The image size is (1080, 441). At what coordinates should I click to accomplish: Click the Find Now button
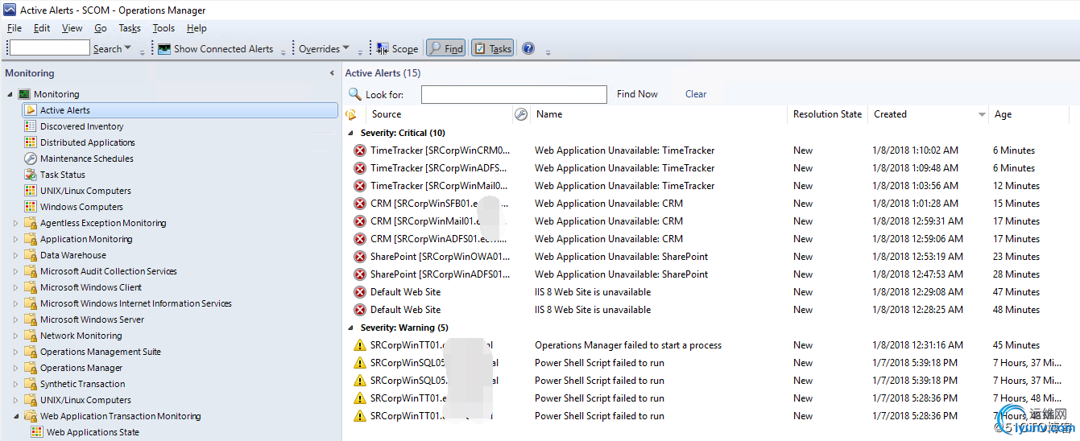(637, 94)
